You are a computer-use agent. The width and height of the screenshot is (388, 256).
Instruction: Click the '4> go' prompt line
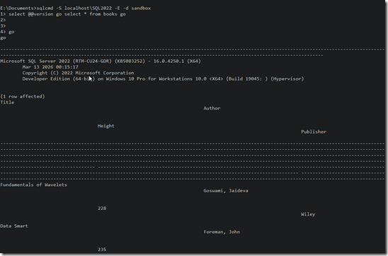7,32
